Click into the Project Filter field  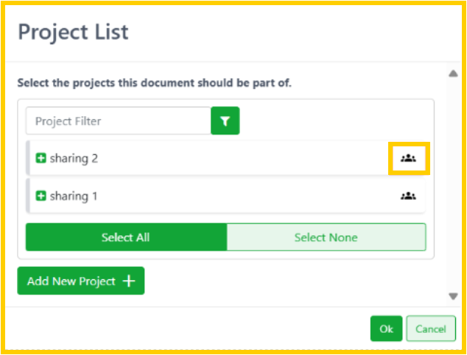point(118,121)
